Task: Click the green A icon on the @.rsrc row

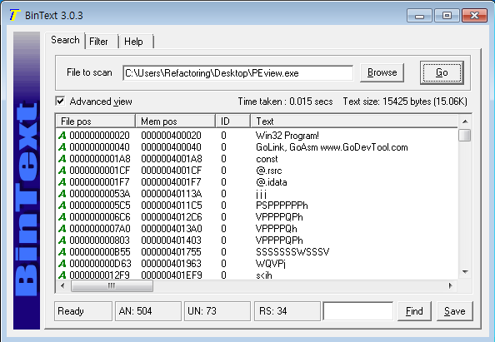Action: (62, 171)
